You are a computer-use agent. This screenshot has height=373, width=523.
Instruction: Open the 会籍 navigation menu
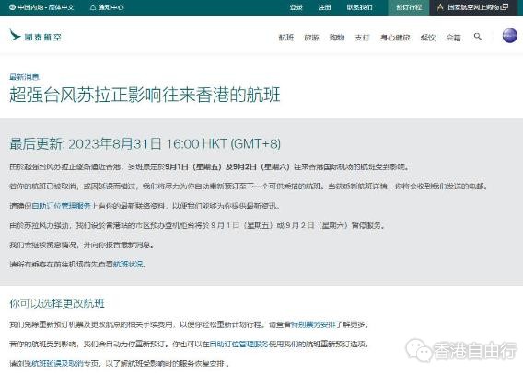[x=454, y=38]
